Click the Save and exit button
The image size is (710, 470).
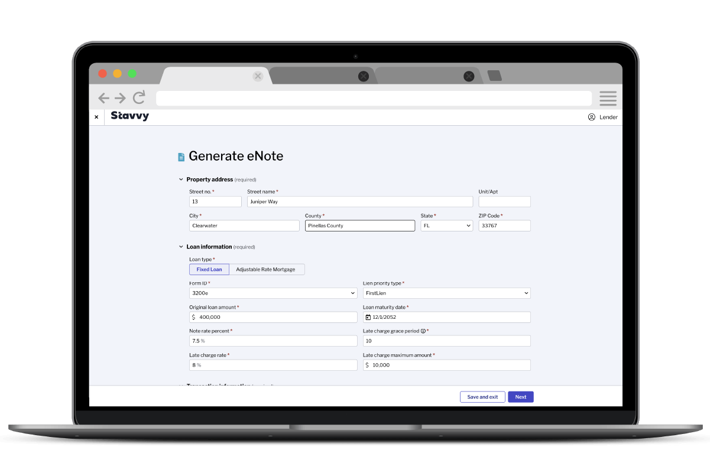pyautogui.click(x=482, y=397)
